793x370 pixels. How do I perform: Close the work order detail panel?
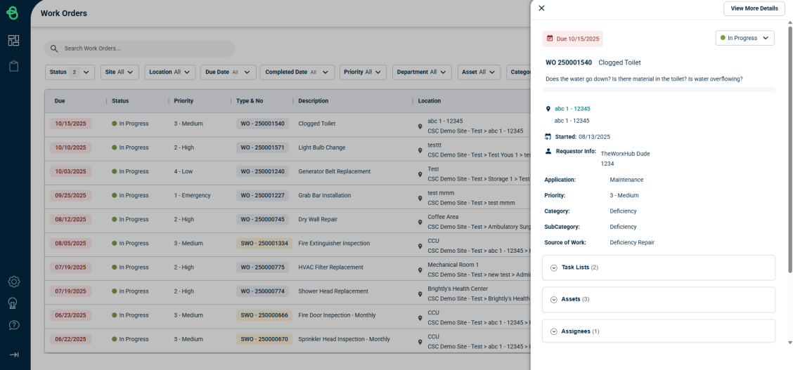[x=541, y=8]
